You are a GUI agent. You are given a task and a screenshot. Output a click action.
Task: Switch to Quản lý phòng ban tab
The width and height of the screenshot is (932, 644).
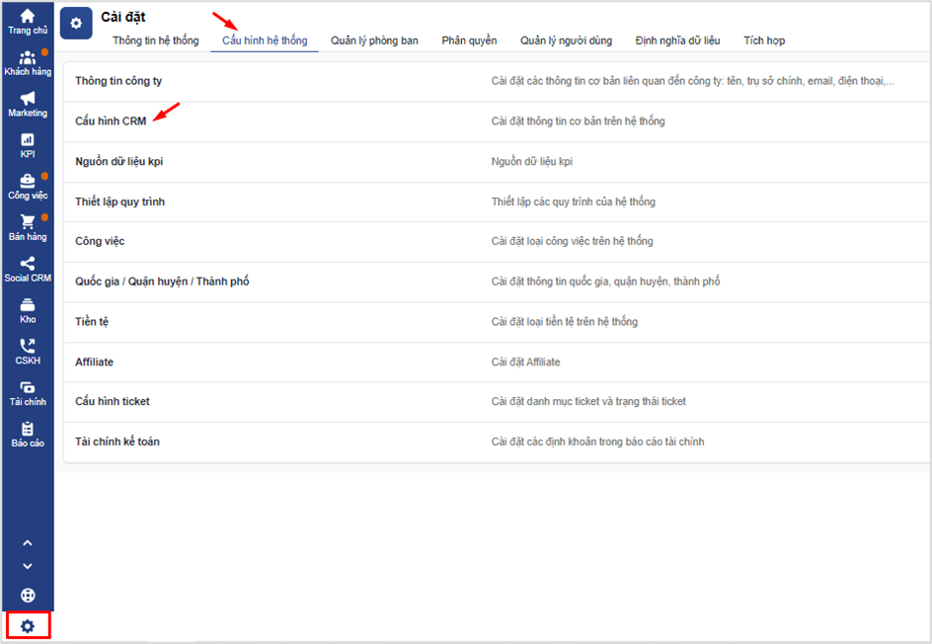click(x=374, y=40)
